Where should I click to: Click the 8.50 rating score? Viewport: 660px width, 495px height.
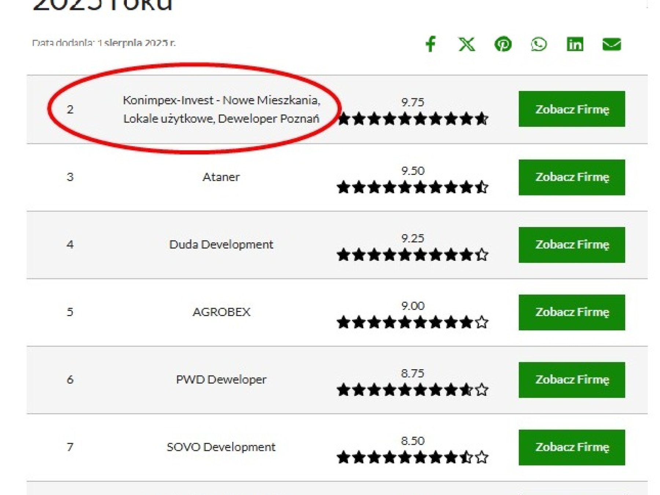tap(412, 441)
